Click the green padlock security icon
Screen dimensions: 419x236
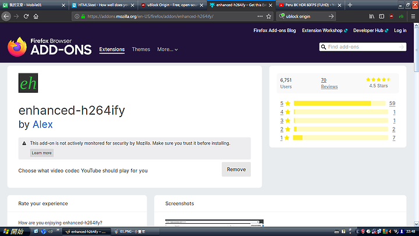(x=83, y=16)
